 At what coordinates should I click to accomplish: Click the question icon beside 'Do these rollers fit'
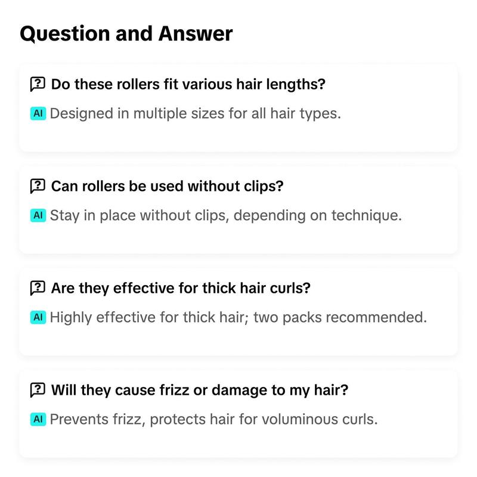pyautogui.click(x=38, y=84)
